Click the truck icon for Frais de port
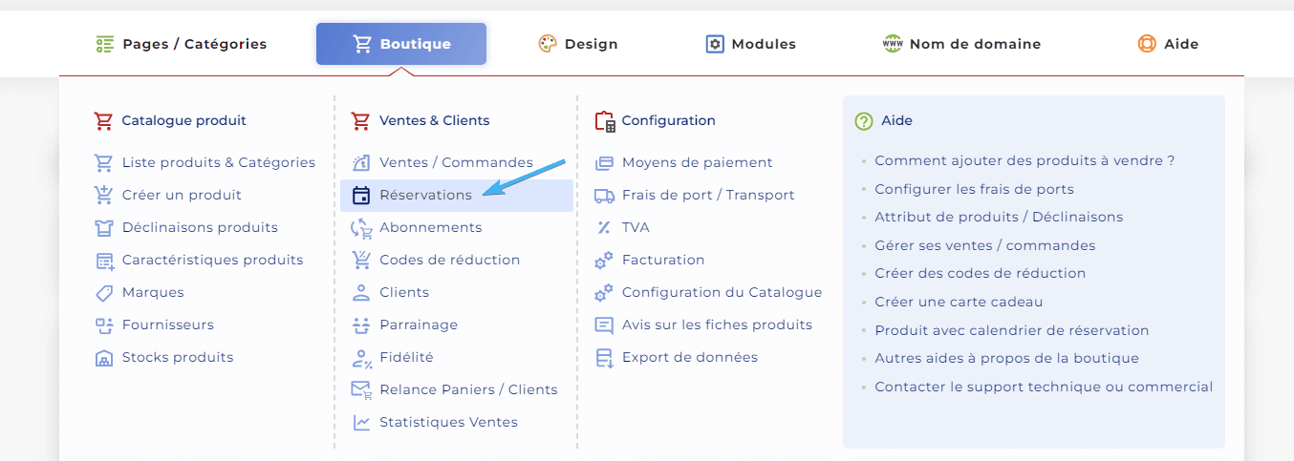Viewport: 1294px width, 461px height. (604, 196)
